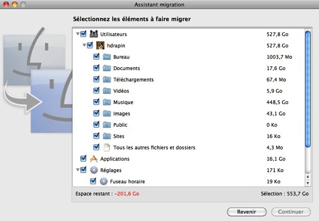Click the other files document icon
The height and width of the screenshot is (221, 319).
106,147
